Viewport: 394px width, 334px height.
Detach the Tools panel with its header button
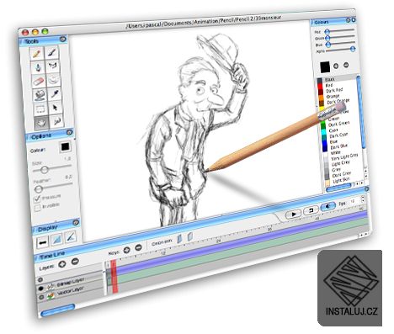[63, 39]
